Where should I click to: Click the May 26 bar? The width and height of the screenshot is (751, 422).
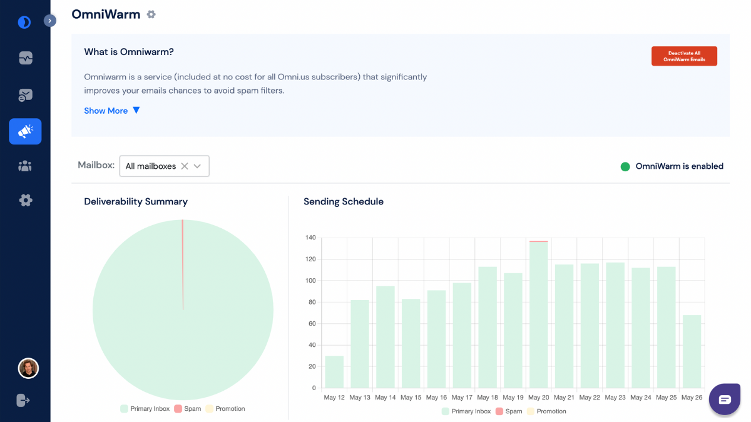tap(692, 351)
